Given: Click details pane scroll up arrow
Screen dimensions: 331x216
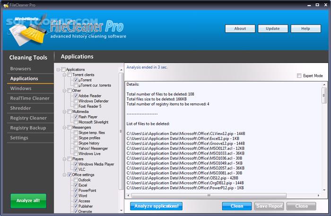Looking at the screenshot, I should click(324, 85).
